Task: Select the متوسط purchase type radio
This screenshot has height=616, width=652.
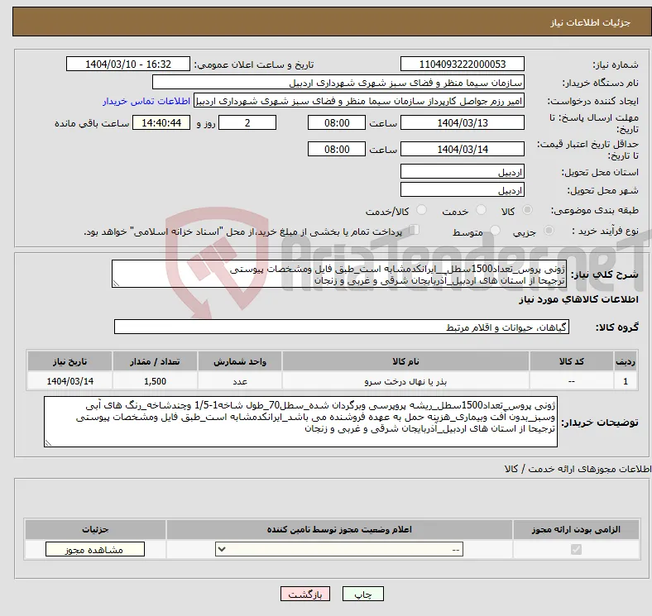Action: pos(496,230)
